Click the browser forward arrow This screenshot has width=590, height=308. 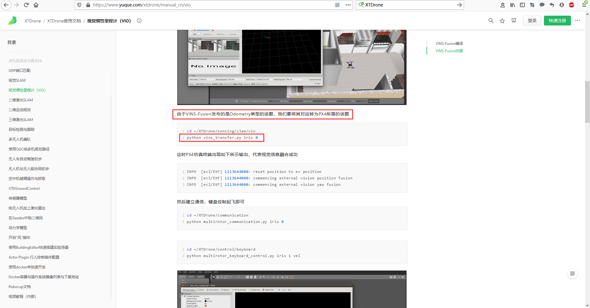coord(16,5)
